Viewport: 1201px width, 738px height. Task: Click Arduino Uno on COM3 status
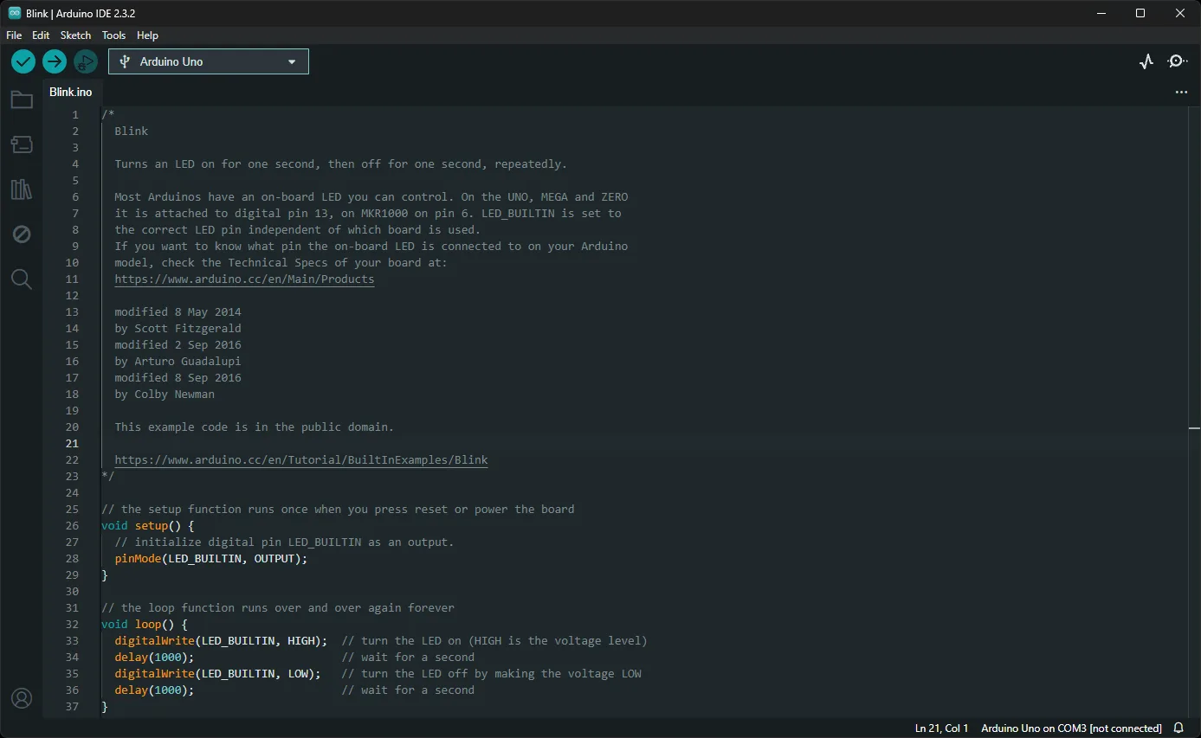point(1071,728)
